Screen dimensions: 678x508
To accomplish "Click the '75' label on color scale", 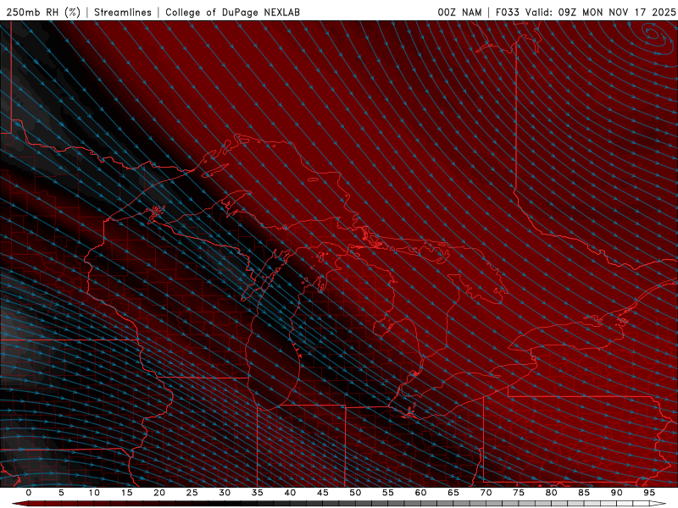I will pos(519,493).
